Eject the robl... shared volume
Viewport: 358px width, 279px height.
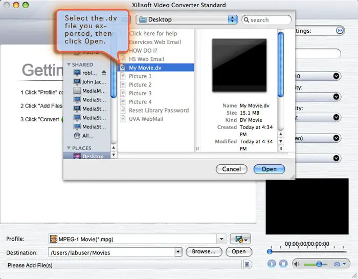(x=104, y=73)
